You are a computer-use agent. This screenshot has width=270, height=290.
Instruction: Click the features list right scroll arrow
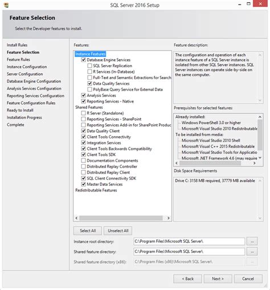(x=168, y=218)
